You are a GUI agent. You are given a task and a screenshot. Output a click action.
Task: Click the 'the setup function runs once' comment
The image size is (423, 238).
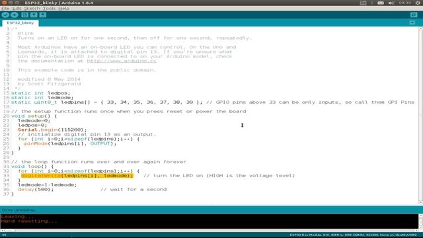click(x=128, y=112)
